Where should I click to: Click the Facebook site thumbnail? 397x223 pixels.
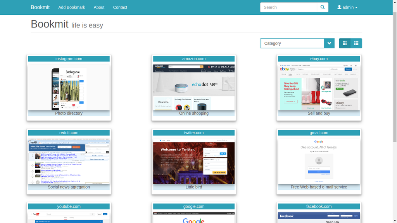click(319, 218)
